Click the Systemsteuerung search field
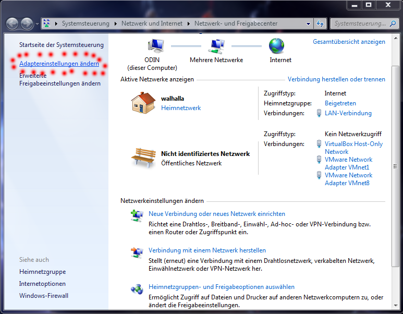Viewport: 403px width, 314px height. coord(360,23)
